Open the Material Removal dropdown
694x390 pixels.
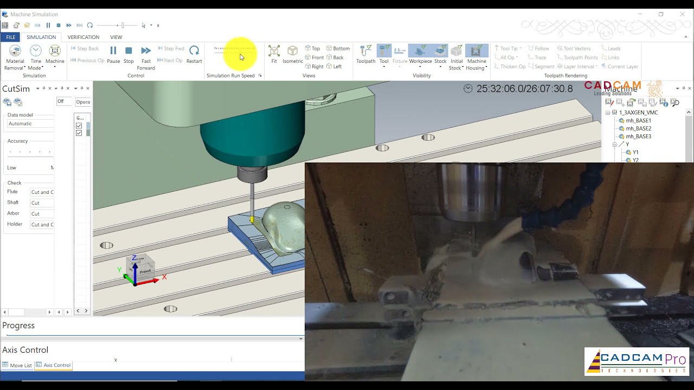point(15,57)
